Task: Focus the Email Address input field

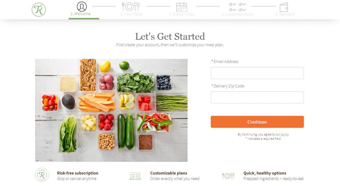Action: pos(257,73)
